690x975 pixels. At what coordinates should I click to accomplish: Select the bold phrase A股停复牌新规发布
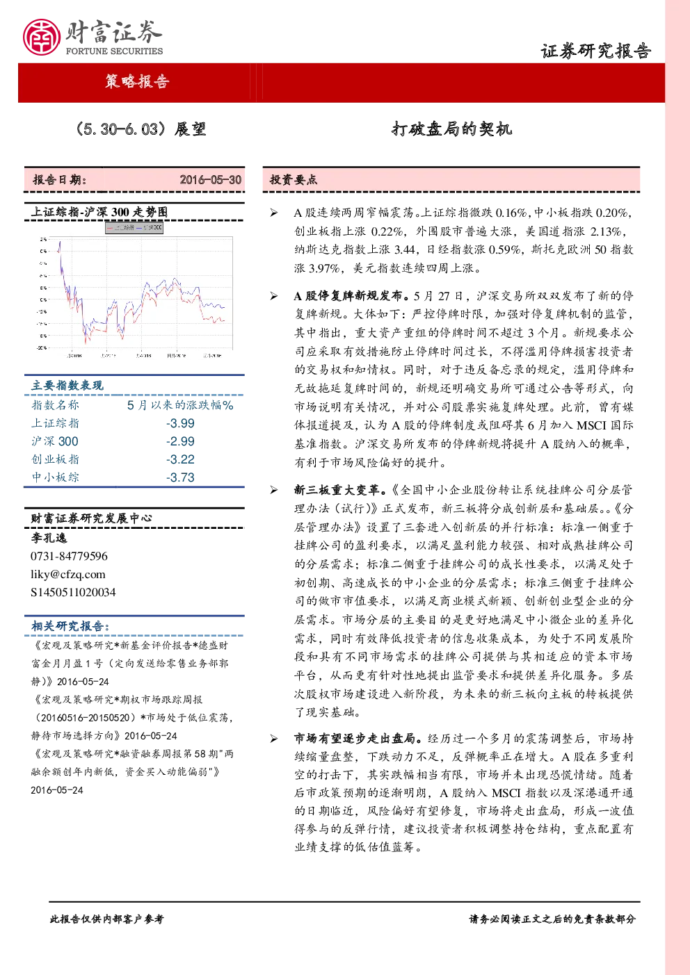(352, 295)
